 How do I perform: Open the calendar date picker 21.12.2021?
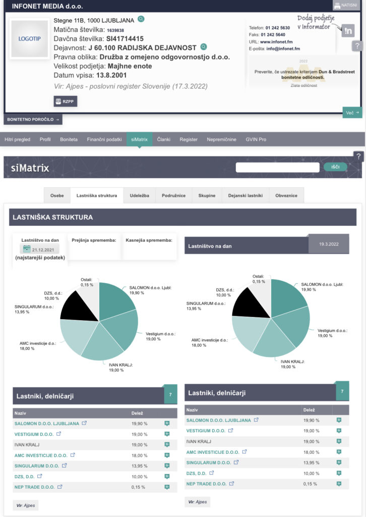[x=39, y=249]
